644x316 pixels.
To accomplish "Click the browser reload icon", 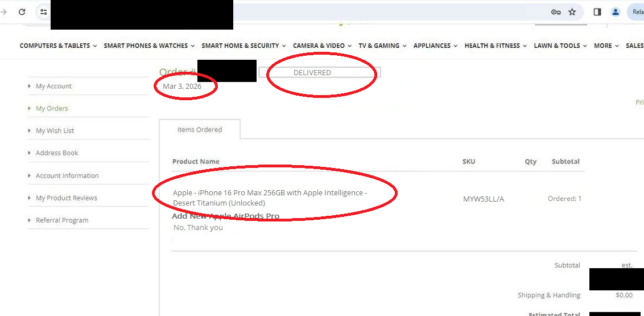I will [22, 12].
